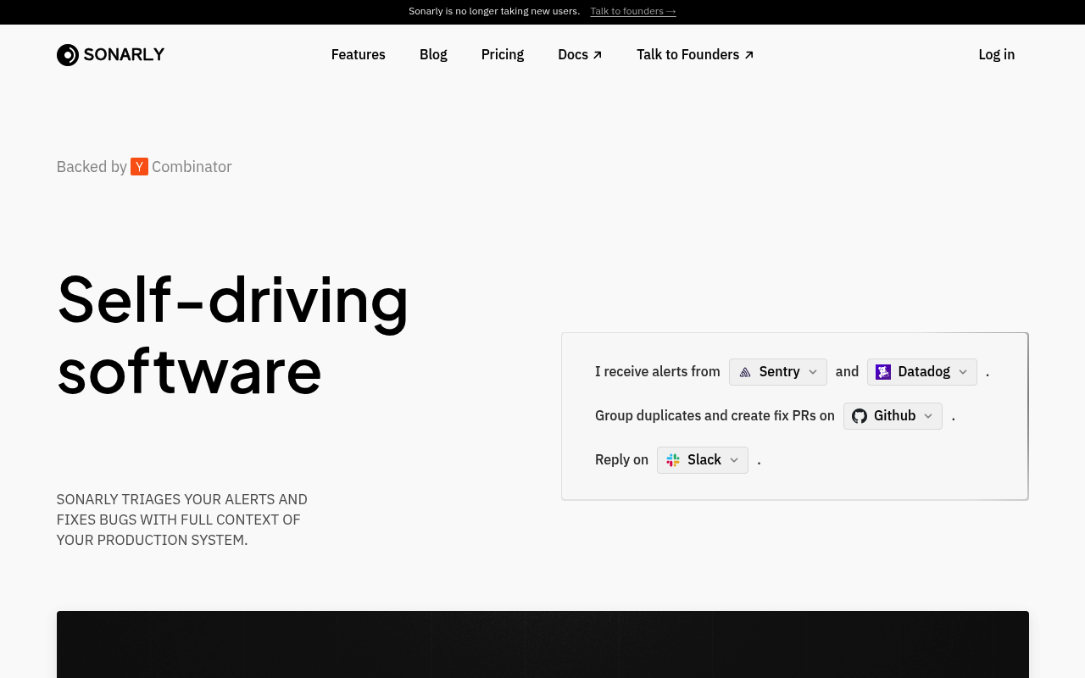This screenshot has width=1085, height=678.
Task: Click the 'no longer taking new users' notice
Action: (x=494, y=11)
